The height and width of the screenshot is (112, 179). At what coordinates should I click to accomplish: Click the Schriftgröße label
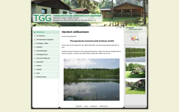130,28
